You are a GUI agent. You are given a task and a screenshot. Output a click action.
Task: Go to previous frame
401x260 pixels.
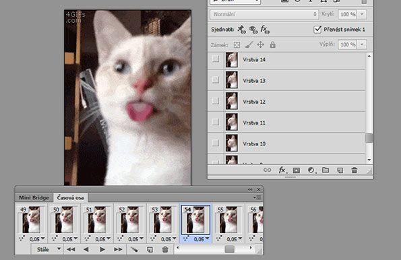coord(86,249)
